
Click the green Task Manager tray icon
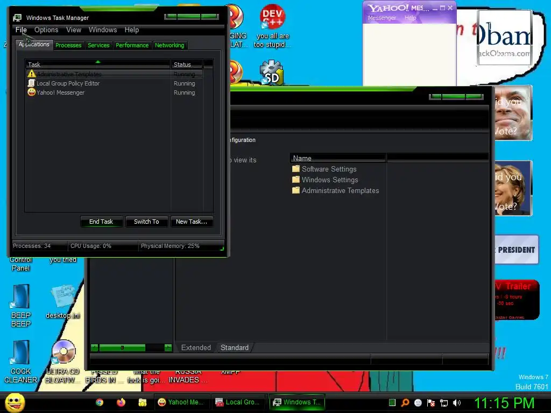[x=392, y=402]
